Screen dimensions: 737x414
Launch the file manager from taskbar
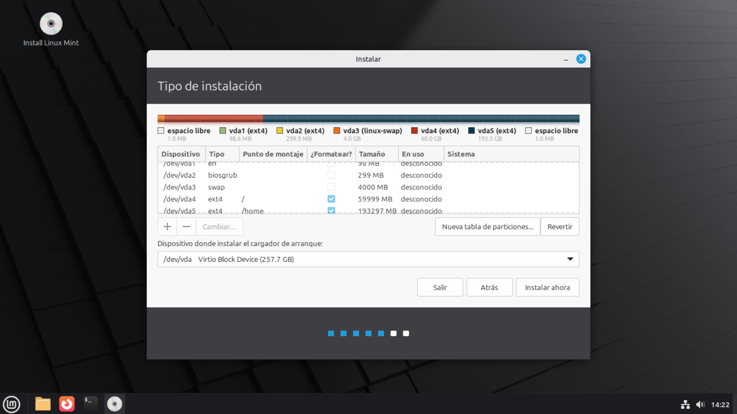43,404
